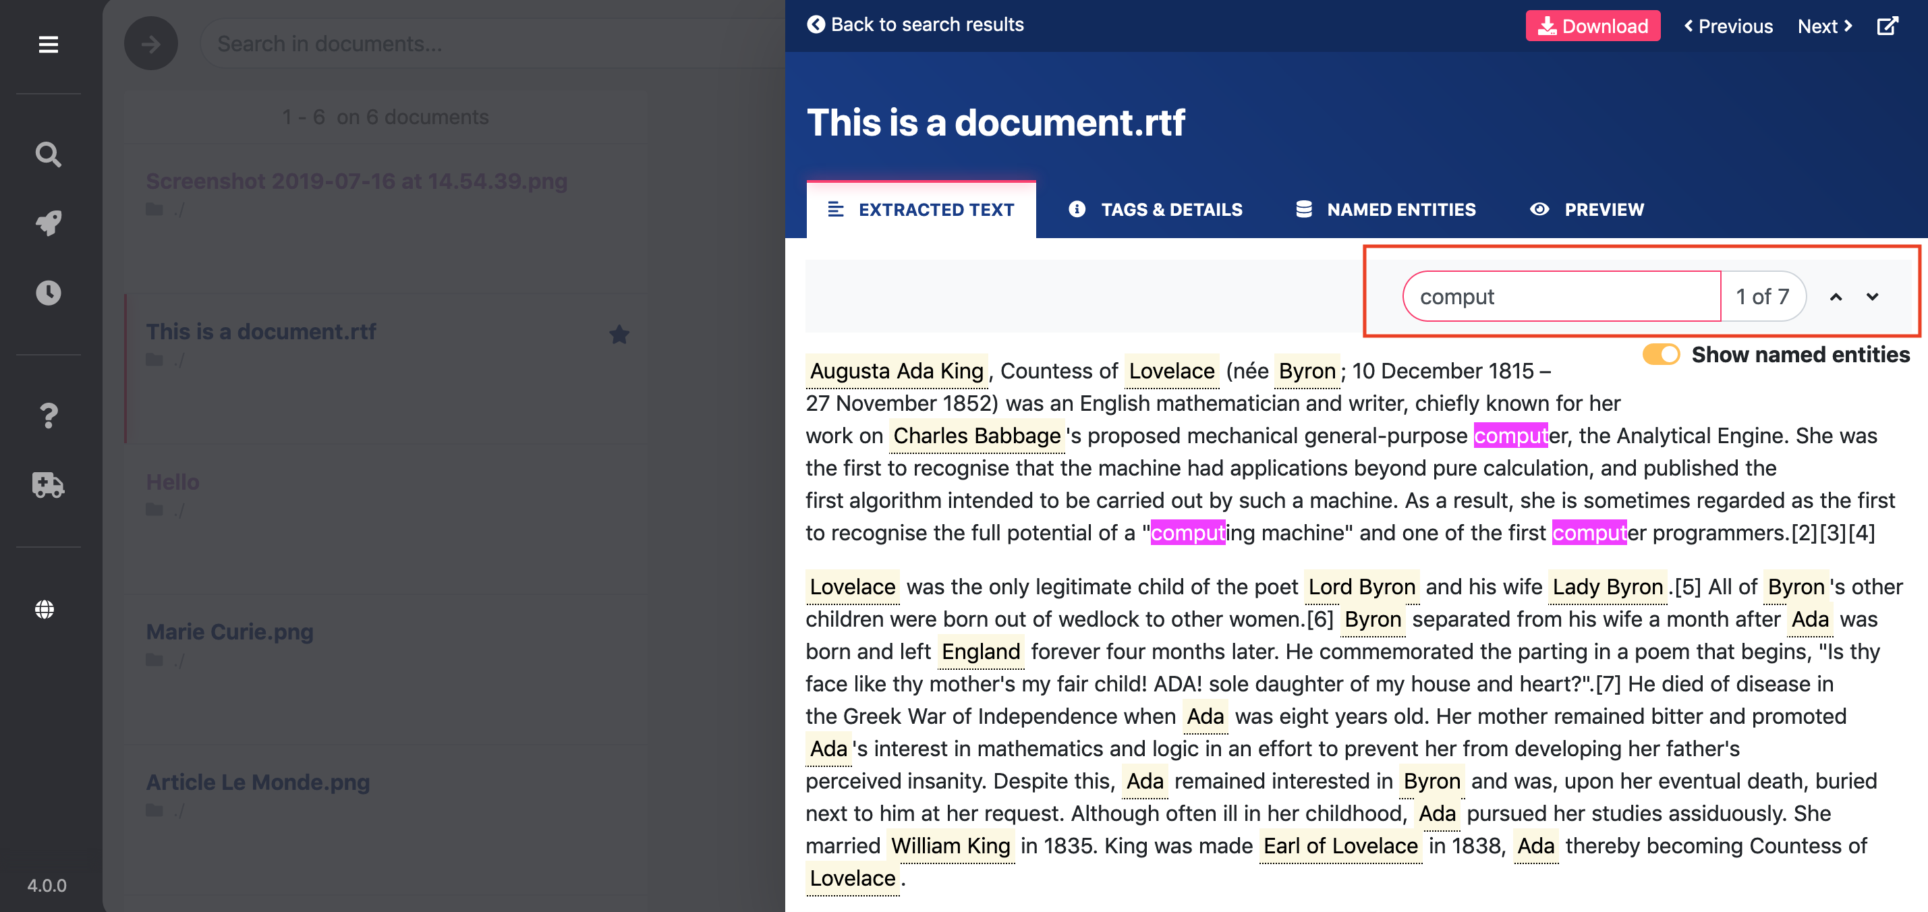Viewport: 1928px width, 912px height.
Task: Open This is a document.rtf result
Action: [x=260, y=331]
